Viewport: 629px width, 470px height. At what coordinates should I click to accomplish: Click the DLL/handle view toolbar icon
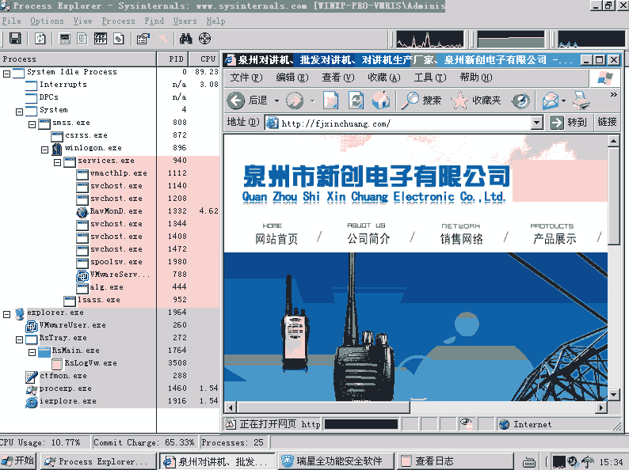[x=119, y=39]
